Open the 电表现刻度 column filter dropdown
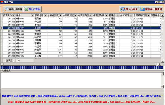This screenshot has height=105, width=165. (106, 15)
